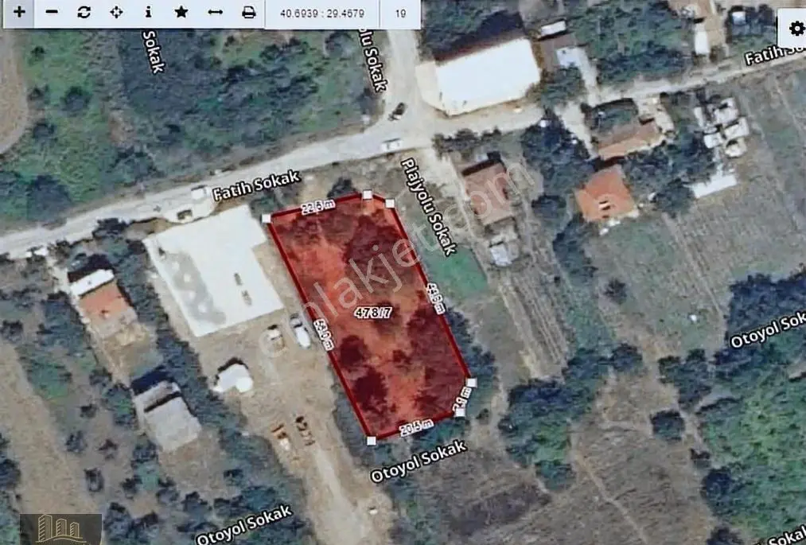Image resolution: width=806 pixels, height=545 pixels.
Task: Open map settings gear icon
Action: pyautogui.click(x=796, y=28)
